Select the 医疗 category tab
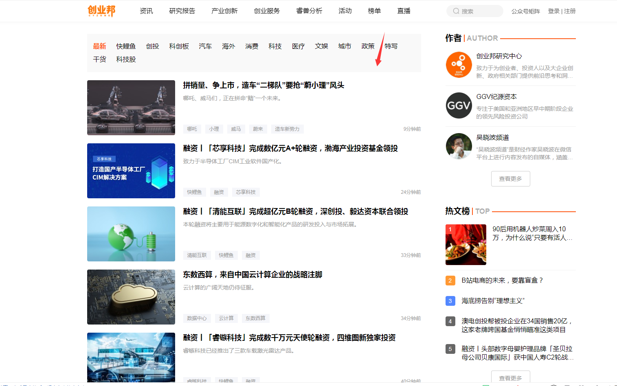The width and height of the screenshot is (617, 386). click(x=298, y=46)
